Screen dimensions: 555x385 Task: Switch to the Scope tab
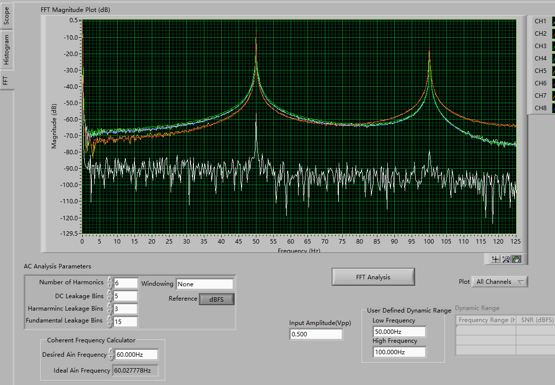point(6,15)
